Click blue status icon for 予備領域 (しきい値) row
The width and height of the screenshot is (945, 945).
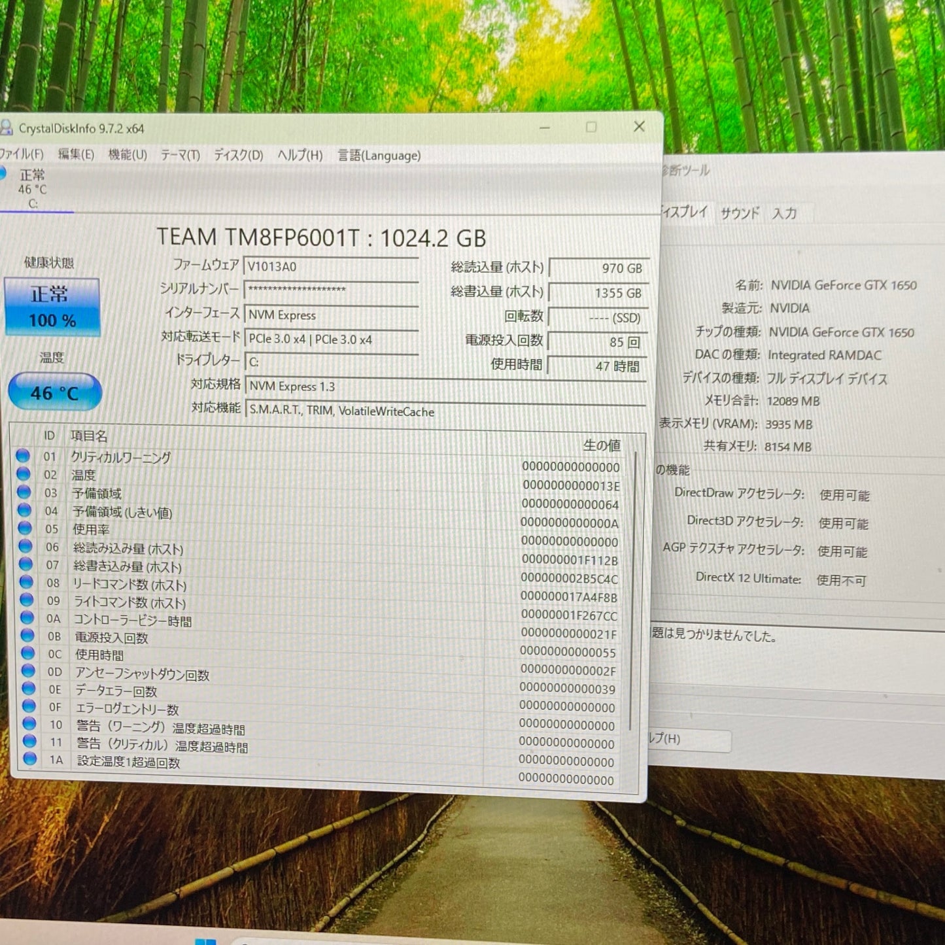click(x=25, y=509)
